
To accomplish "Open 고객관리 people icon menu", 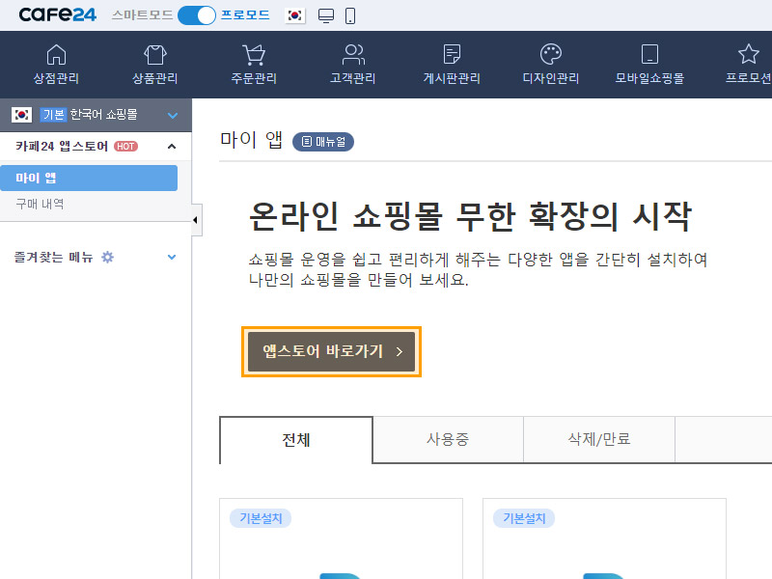I will [x=352, y=64].
